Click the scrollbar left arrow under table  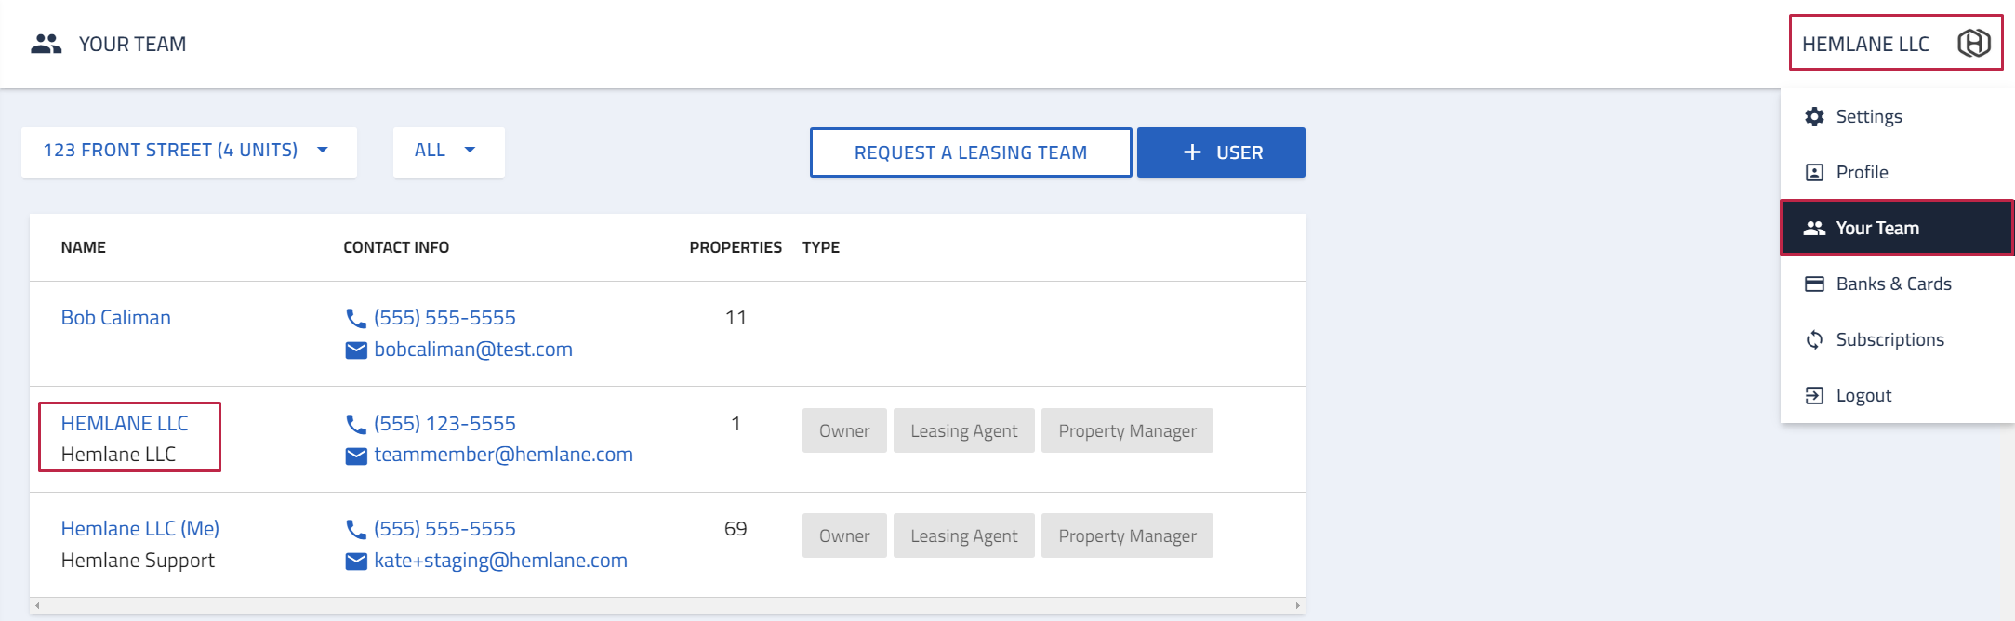(37, 605)
